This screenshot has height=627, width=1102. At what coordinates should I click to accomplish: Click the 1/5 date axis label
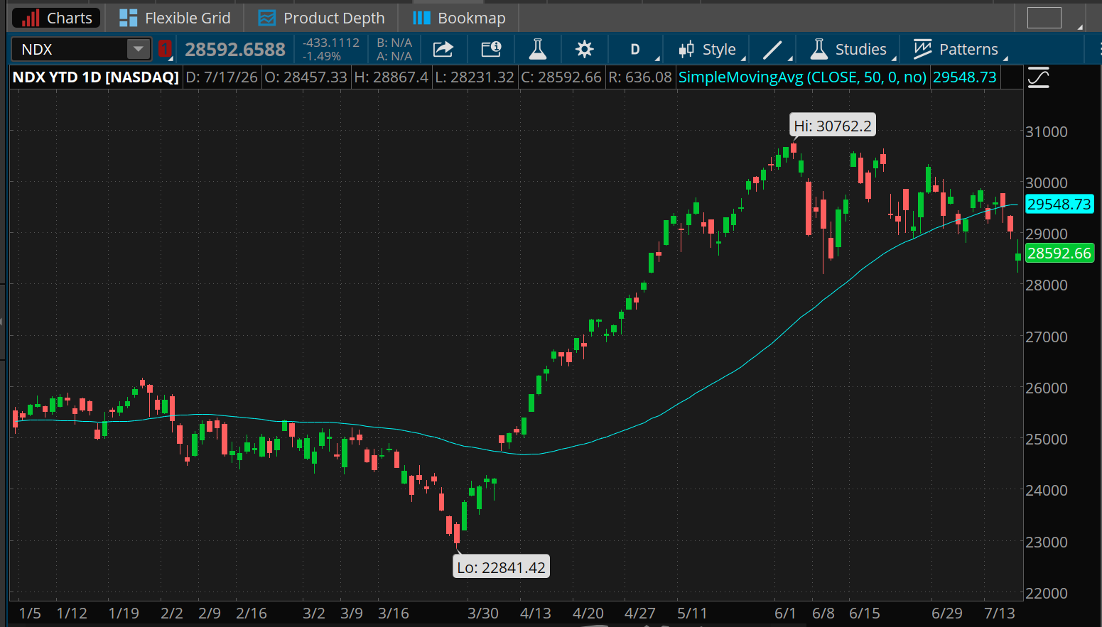click(30, 613)
